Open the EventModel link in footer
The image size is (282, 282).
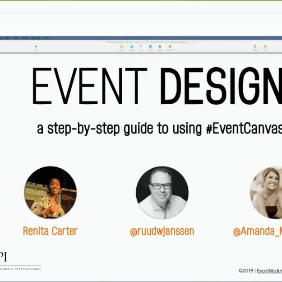[x=269, y=271]
